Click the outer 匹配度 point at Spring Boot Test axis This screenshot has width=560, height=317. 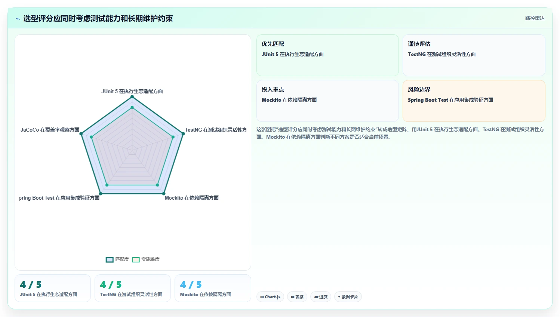point(101,194)
